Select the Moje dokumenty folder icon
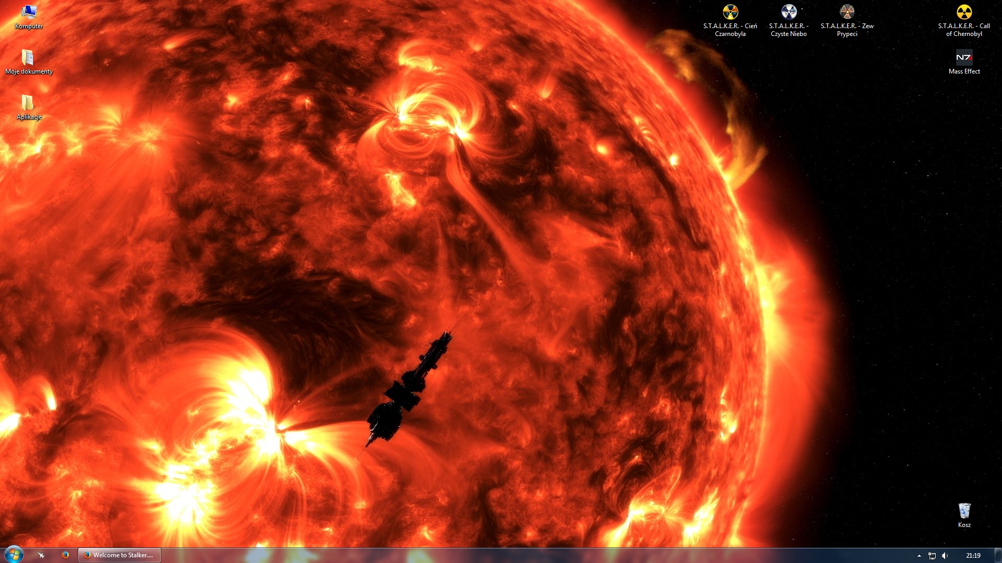This screenshot has height=563, width=1002. (x=29, y=62)
